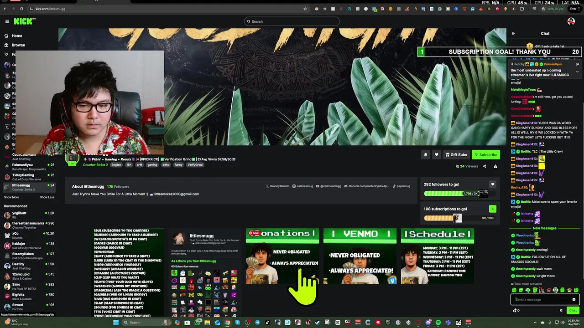Click the Donations panel image
The width and height of the screenshot is (584, 328).
pyautogui.click(x=282, y=256)
